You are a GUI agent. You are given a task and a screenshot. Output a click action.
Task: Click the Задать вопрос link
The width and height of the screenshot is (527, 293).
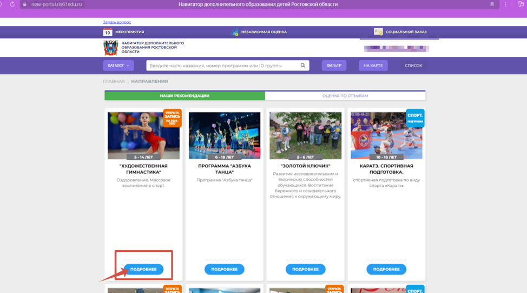tap(117, 22)
